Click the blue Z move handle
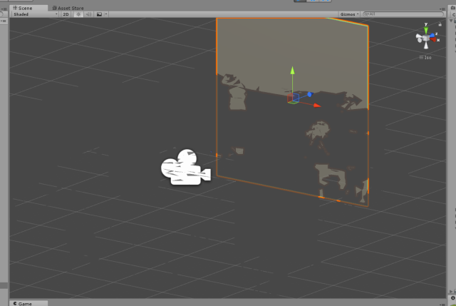Image resolution: width=456 pixels, height=306 pixels. tap(310, 94)
